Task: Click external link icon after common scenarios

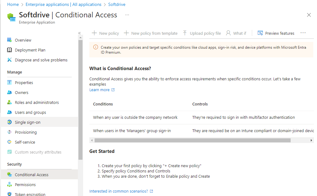Action: (151, 191)
